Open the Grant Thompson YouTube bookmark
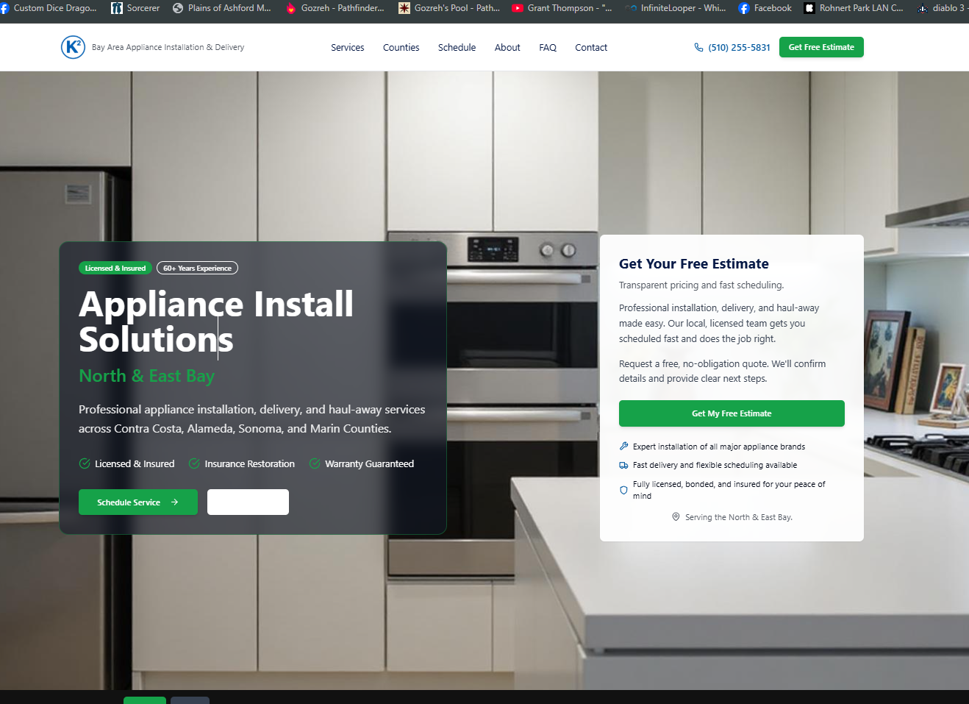The image size is (969, 704). tap(561, 8)
